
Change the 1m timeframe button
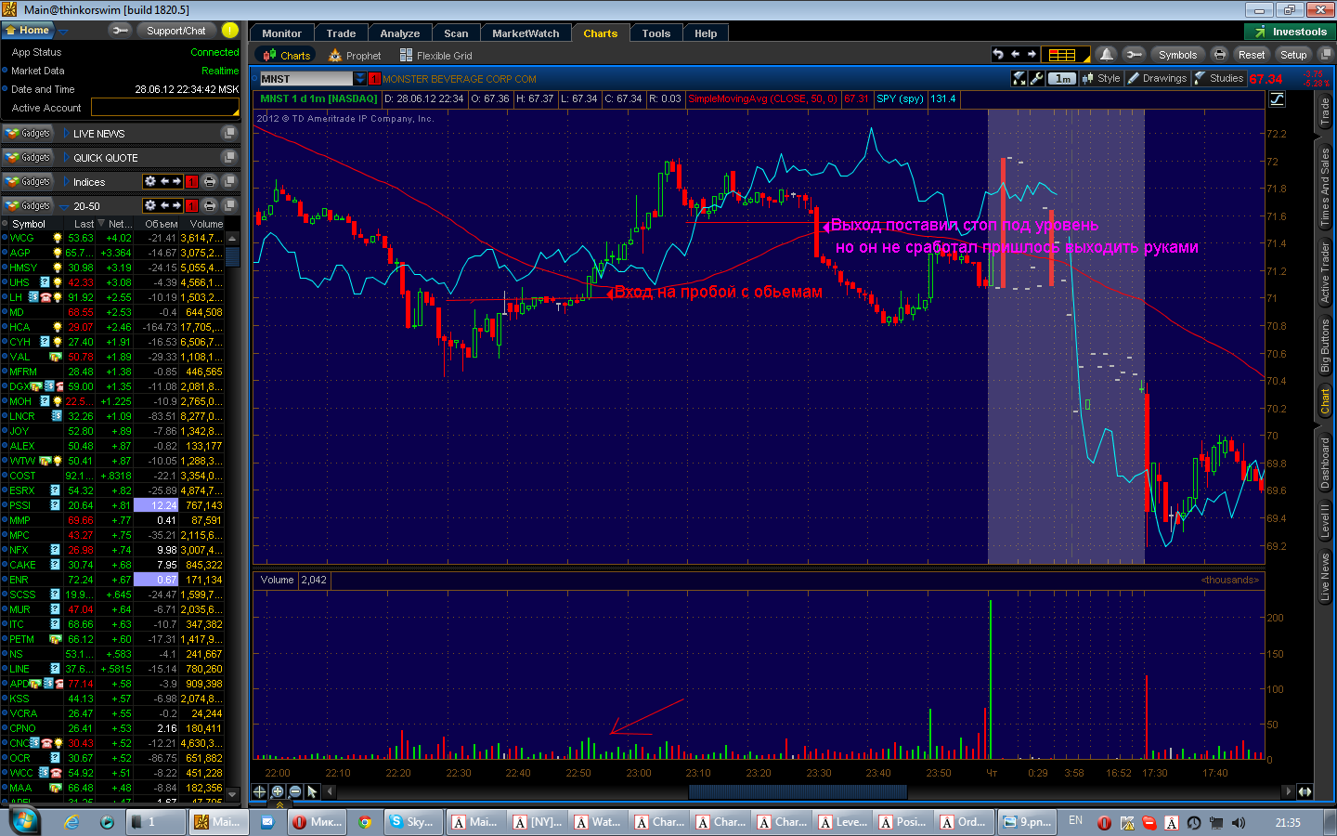coord(1063,79)
